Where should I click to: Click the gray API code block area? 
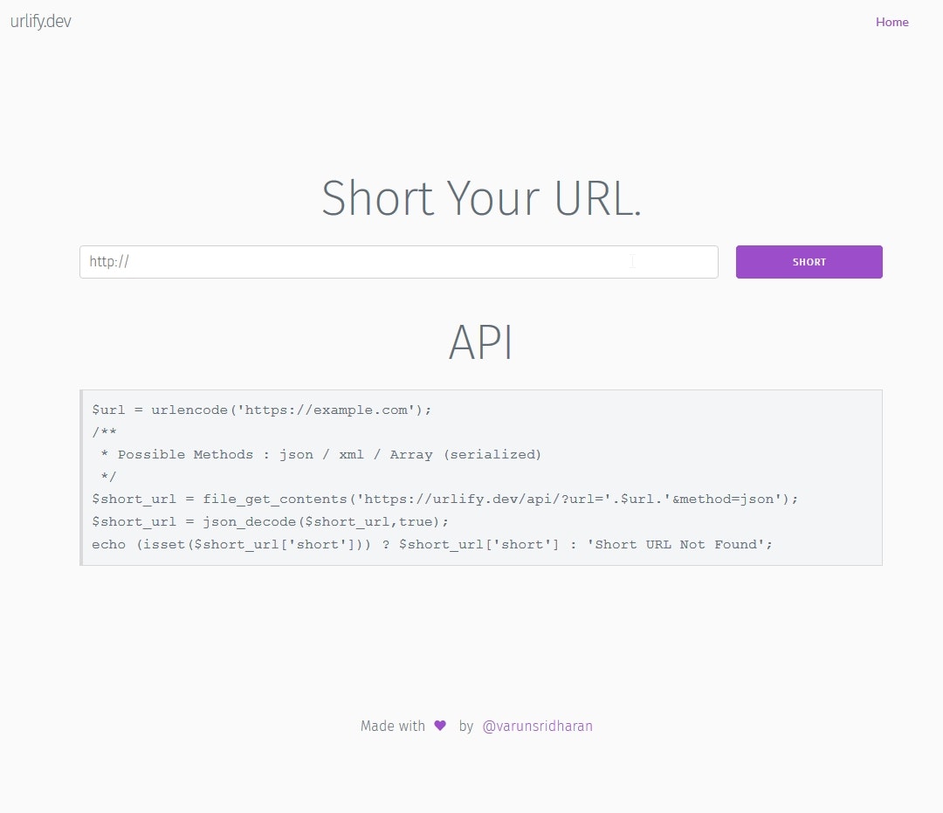pos(480,476)
